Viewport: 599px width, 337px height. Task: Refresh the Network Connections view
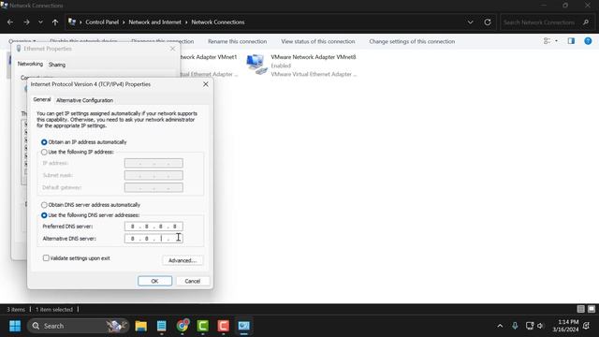(488, 22)
